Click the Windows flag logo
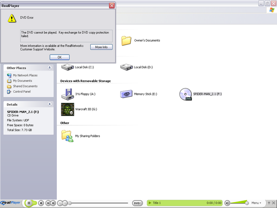 click(272, 10)
